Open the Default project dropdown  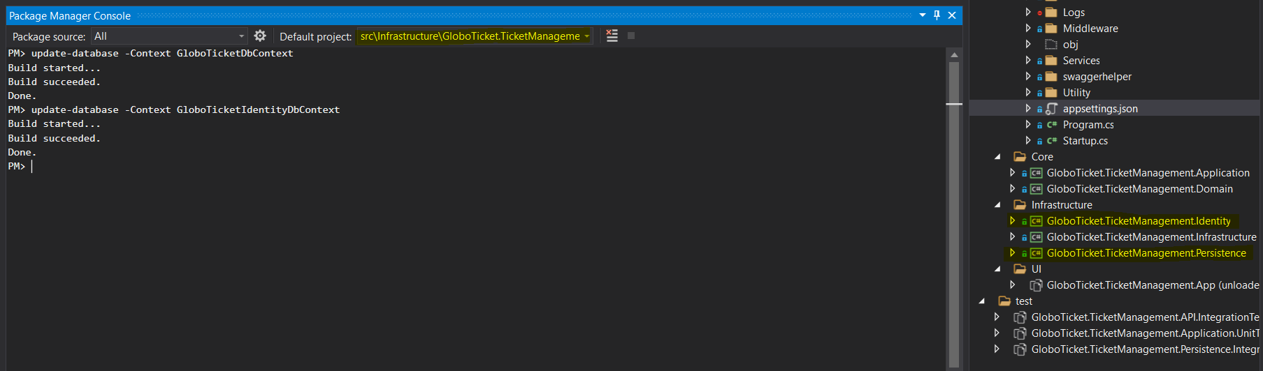[x=475, y=36]
